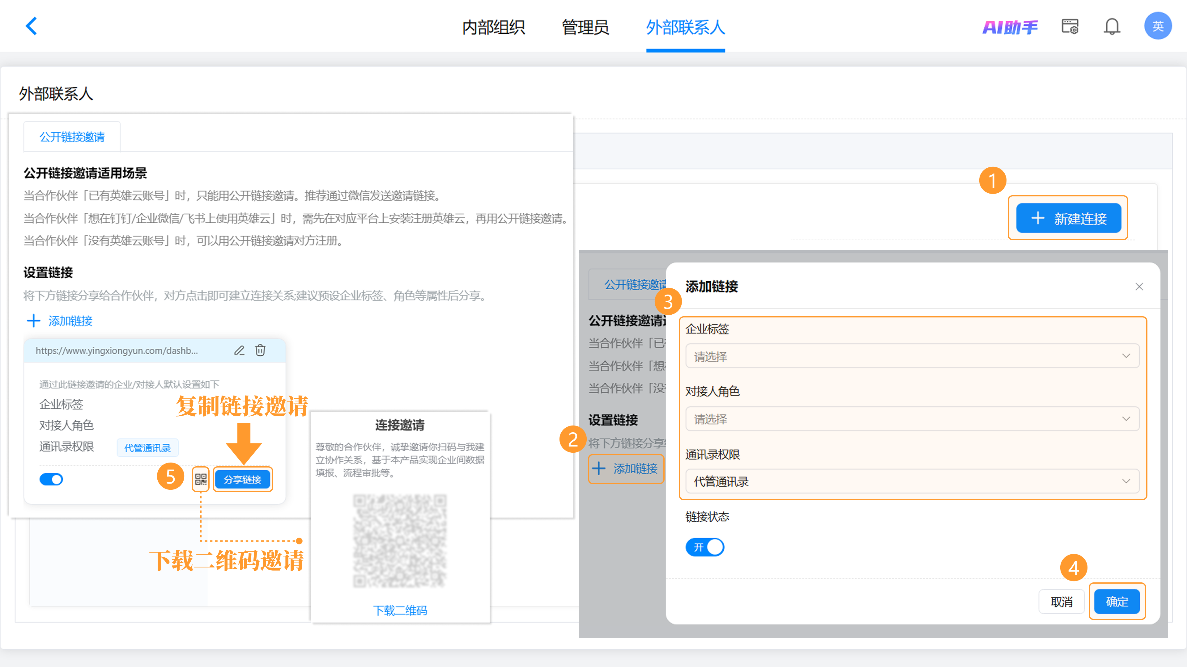Click the 分享链接 button

[x=242, y=479]
